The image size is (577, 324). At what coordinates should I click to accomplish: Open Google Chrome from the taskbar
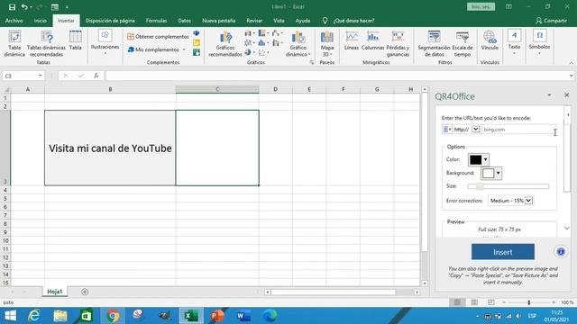click(113, 316)
